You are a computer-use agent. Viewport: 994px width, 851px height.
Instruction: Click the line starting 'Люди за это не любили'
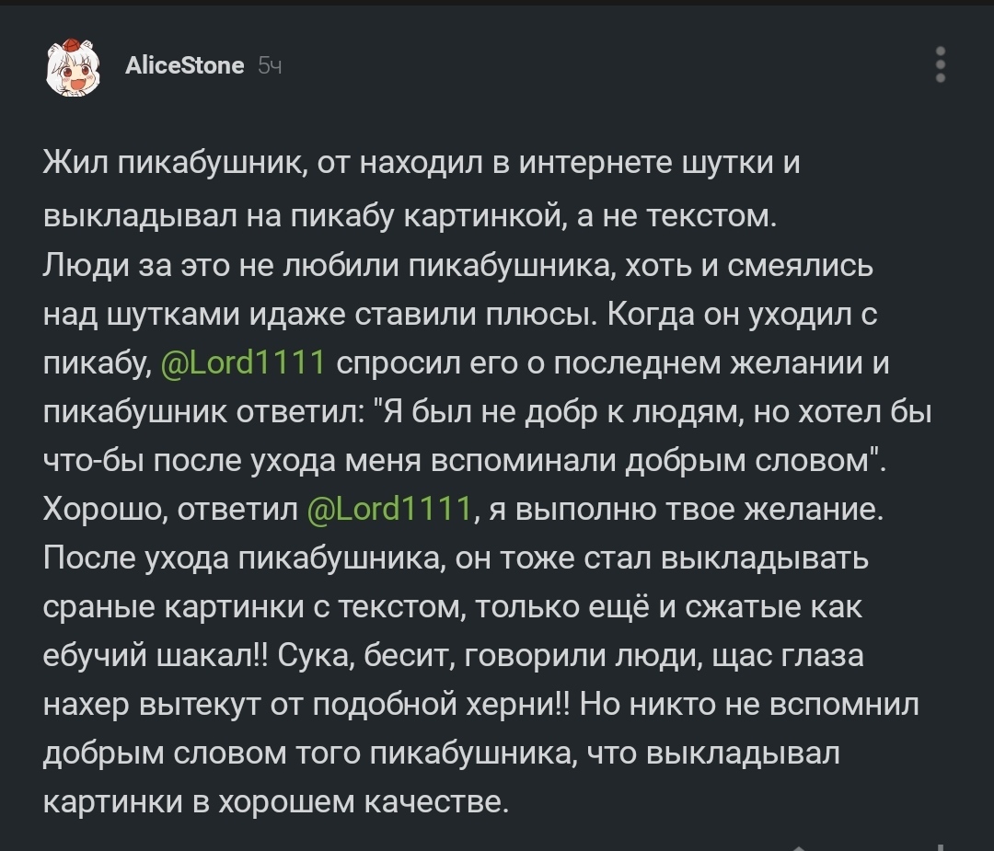coord(458,266)
